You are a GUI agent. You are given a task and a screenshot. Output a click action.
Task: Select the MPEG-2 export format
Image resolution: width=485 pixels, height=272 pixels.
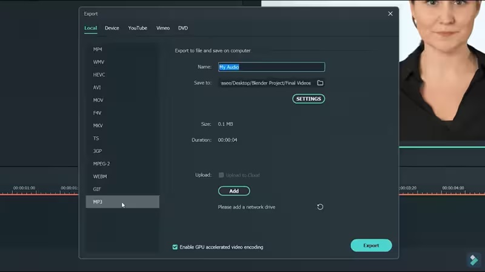122,164
